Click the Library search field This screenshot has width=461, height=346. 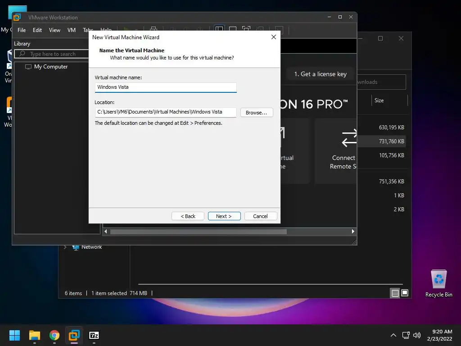(52, 54)
